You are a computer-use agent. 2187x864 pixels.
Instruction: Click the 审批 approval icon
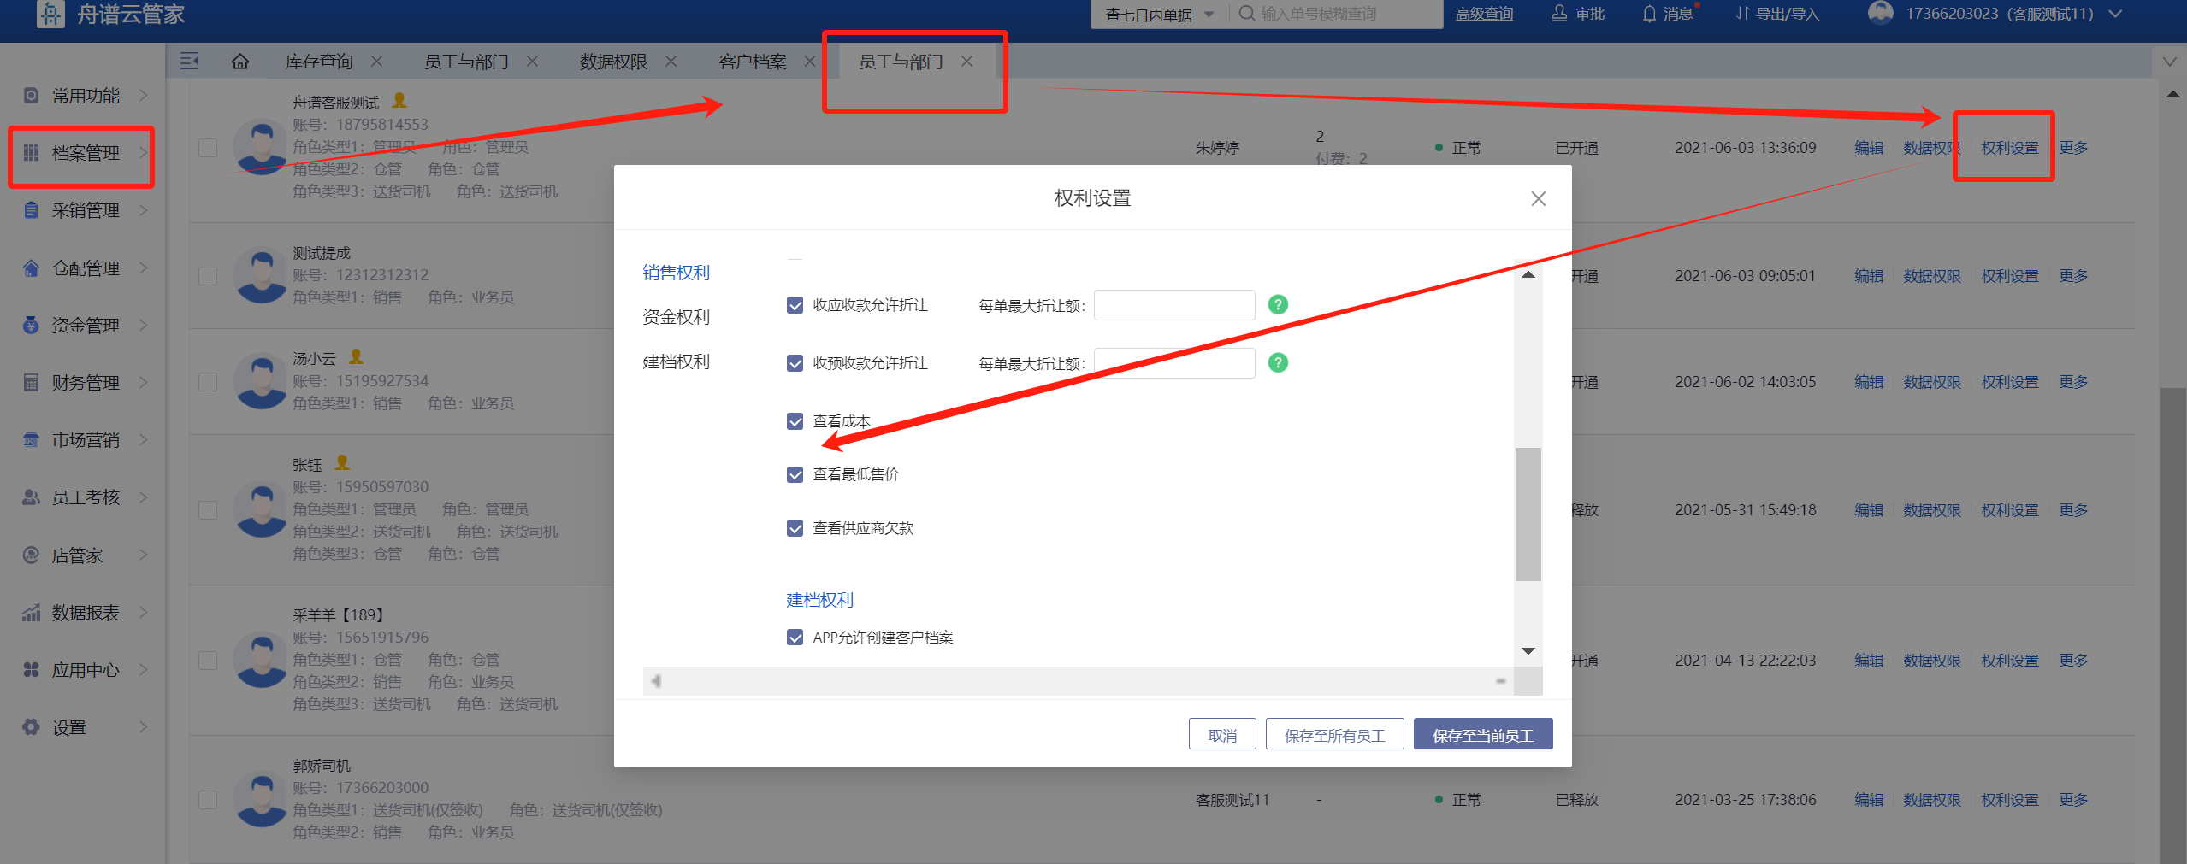pos(1578,14)
